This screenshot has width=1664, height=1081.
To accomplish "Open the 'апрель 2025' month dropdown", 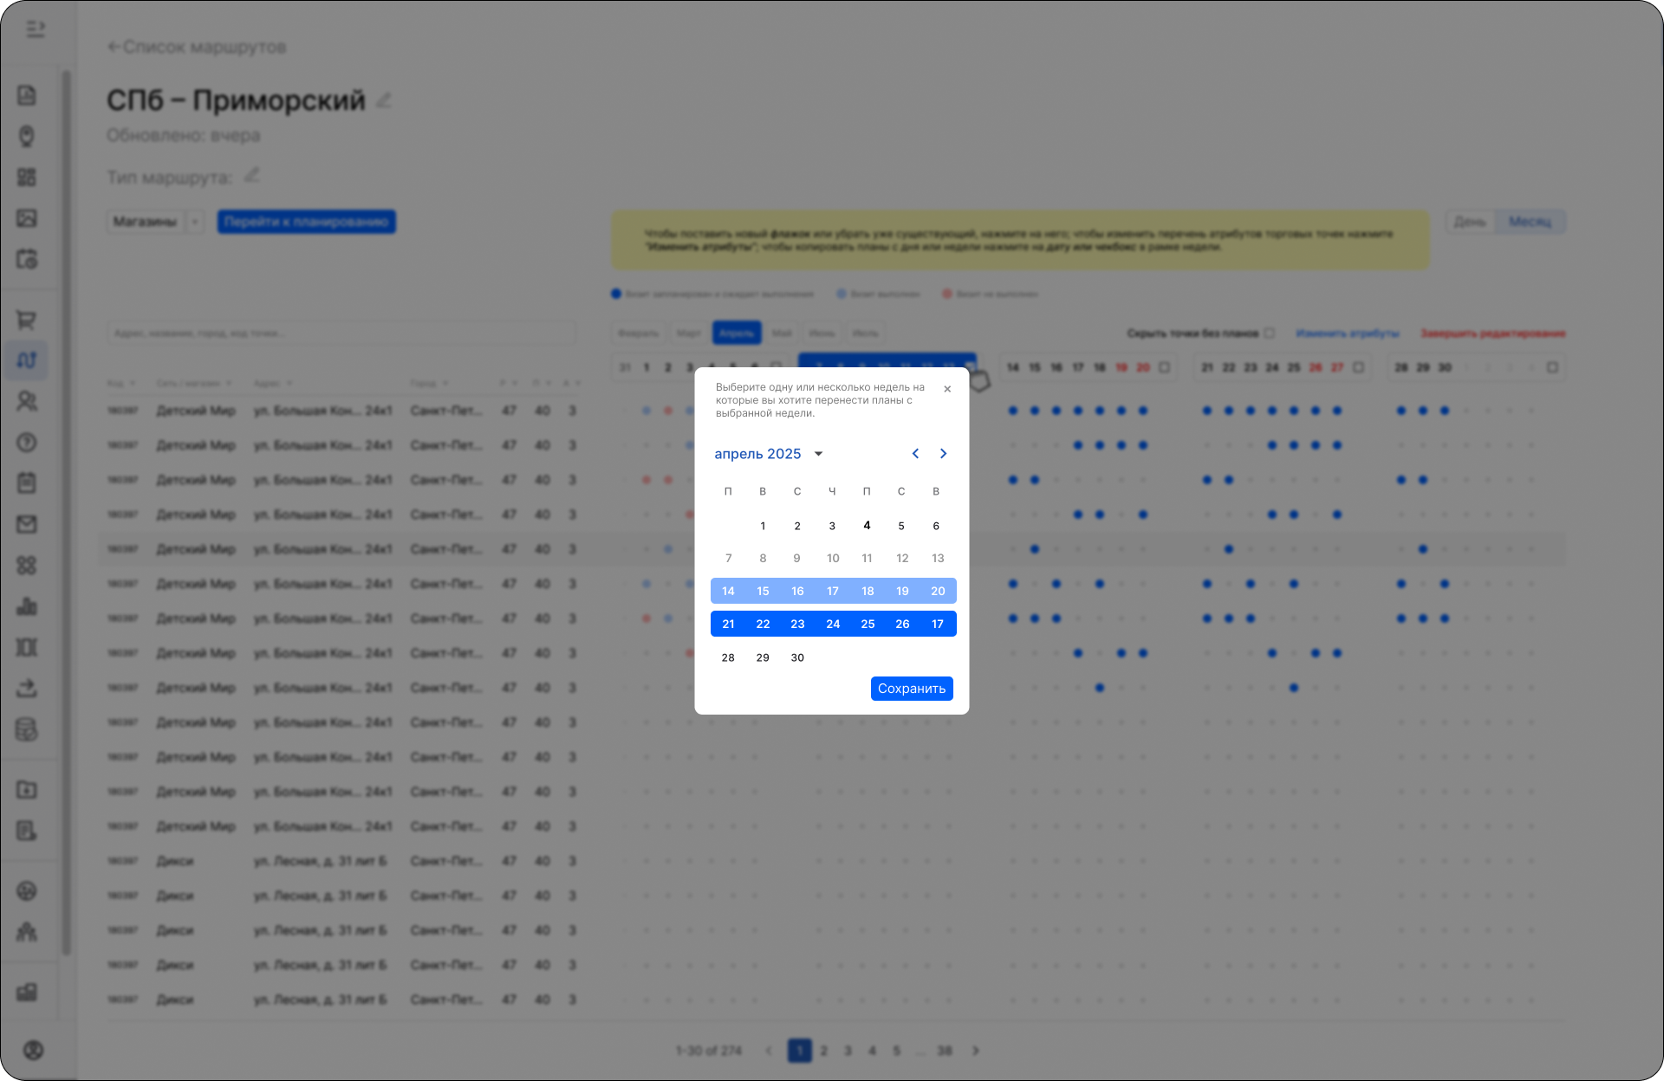I will [768, 454].
